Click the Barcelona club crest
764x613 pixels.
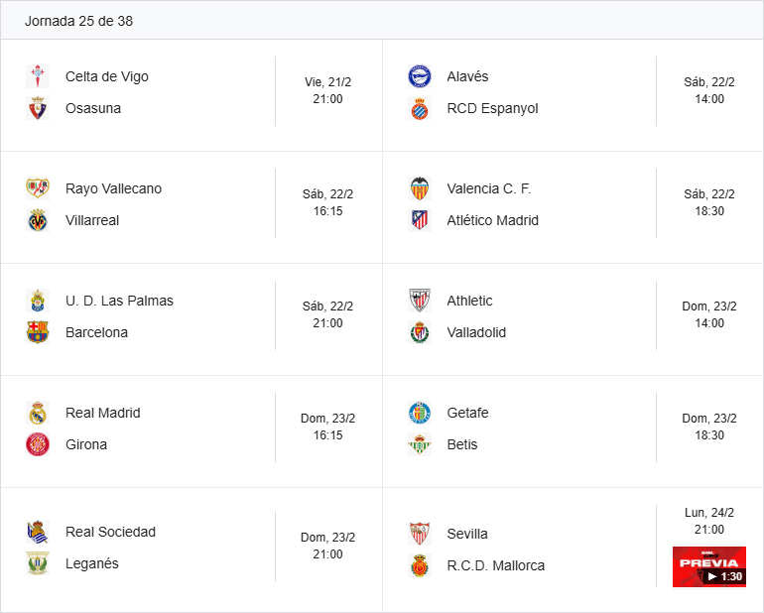point(38,332)
